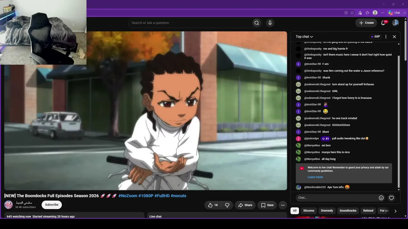This screenshot has height=229, width=408.
Task: Select the Related filter chip
Action: (x=368, y=211)
